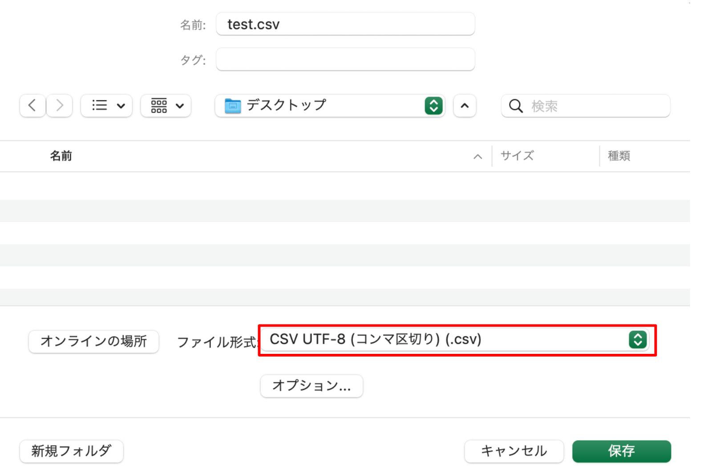Sort by the 種類 column header
This screenshot has height=473, width=712.
[x=619, y=156]
